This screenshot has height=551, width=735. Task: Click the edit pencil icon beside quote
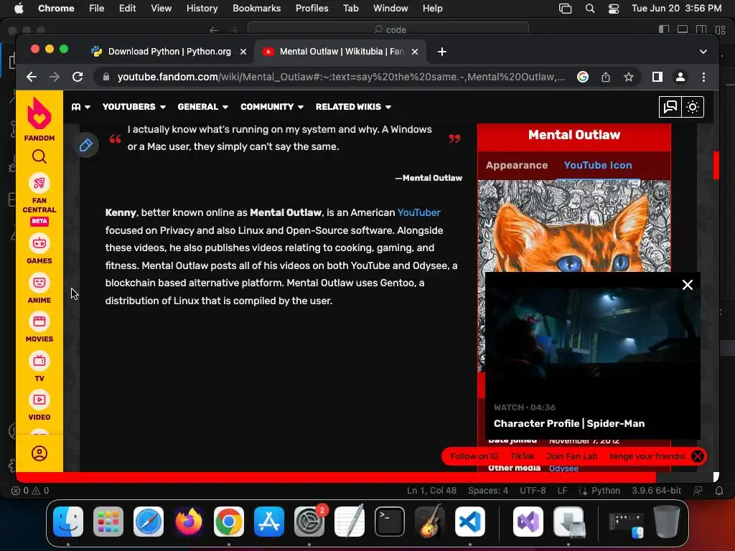(x=86, y=145)
